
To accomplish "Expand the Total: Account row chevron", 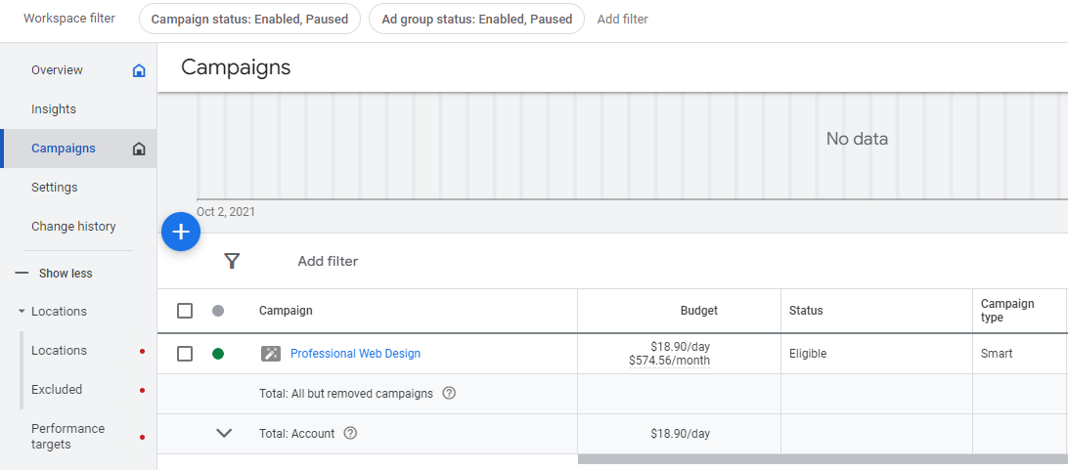I will (224, 433).
